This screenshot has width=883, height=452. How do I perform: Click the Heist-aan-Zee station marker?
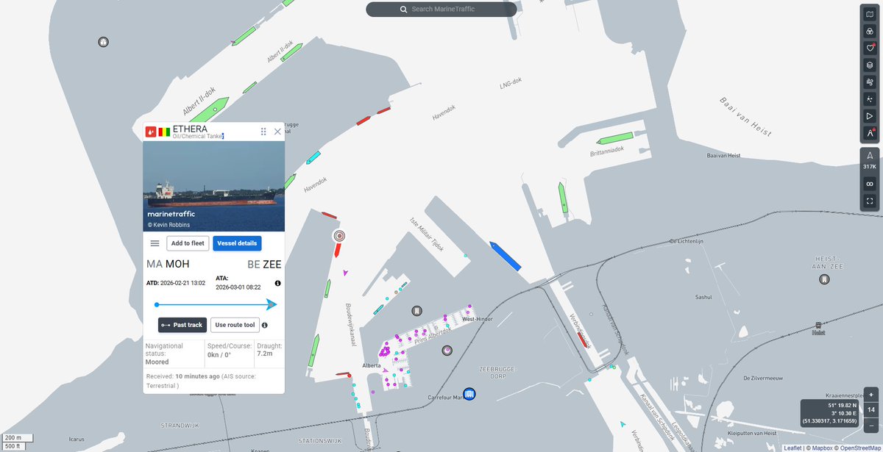point(823,279)
